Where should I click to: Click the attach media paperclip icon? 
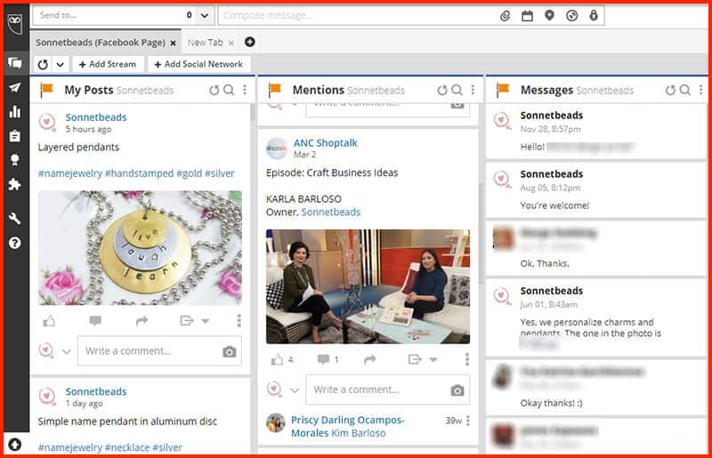[505, 15]
